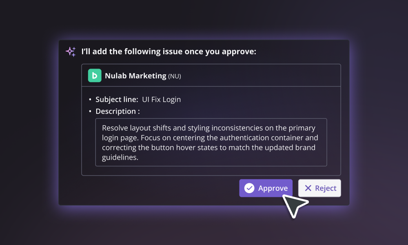Image resolution: width=408 pixels, height=245 pixels.
Task: Open the Nulab Marketing project name
Action: (x=135, y=76)
